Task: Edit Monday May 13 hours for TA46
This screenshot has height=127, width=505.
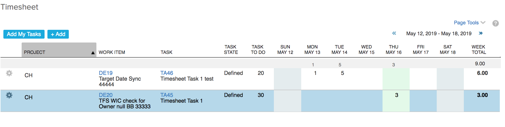Action: coord(315,73)
